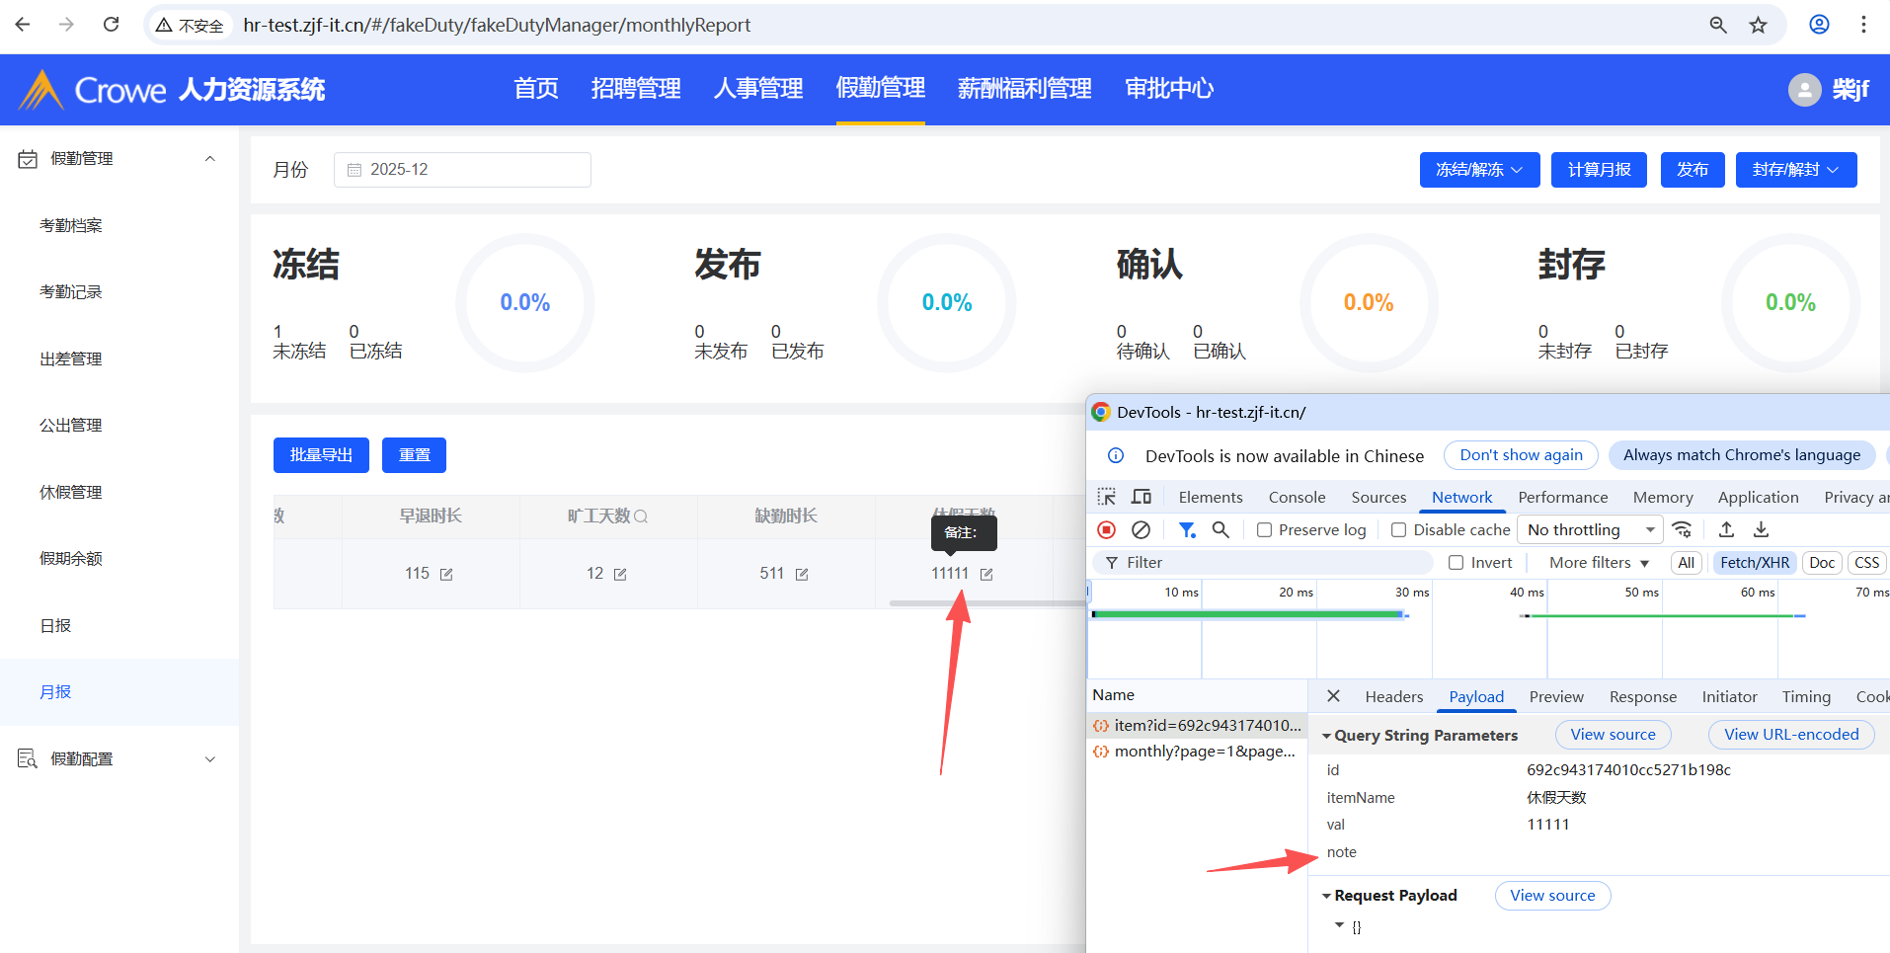Open the 薪酬福利管理 top menu

1024,89
